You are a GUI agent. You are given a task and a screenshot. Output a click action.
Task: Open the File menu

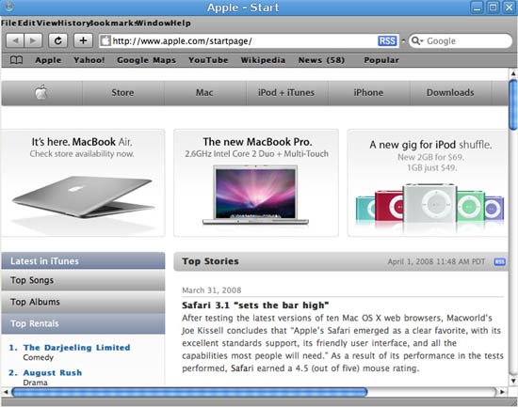(8, 23)
